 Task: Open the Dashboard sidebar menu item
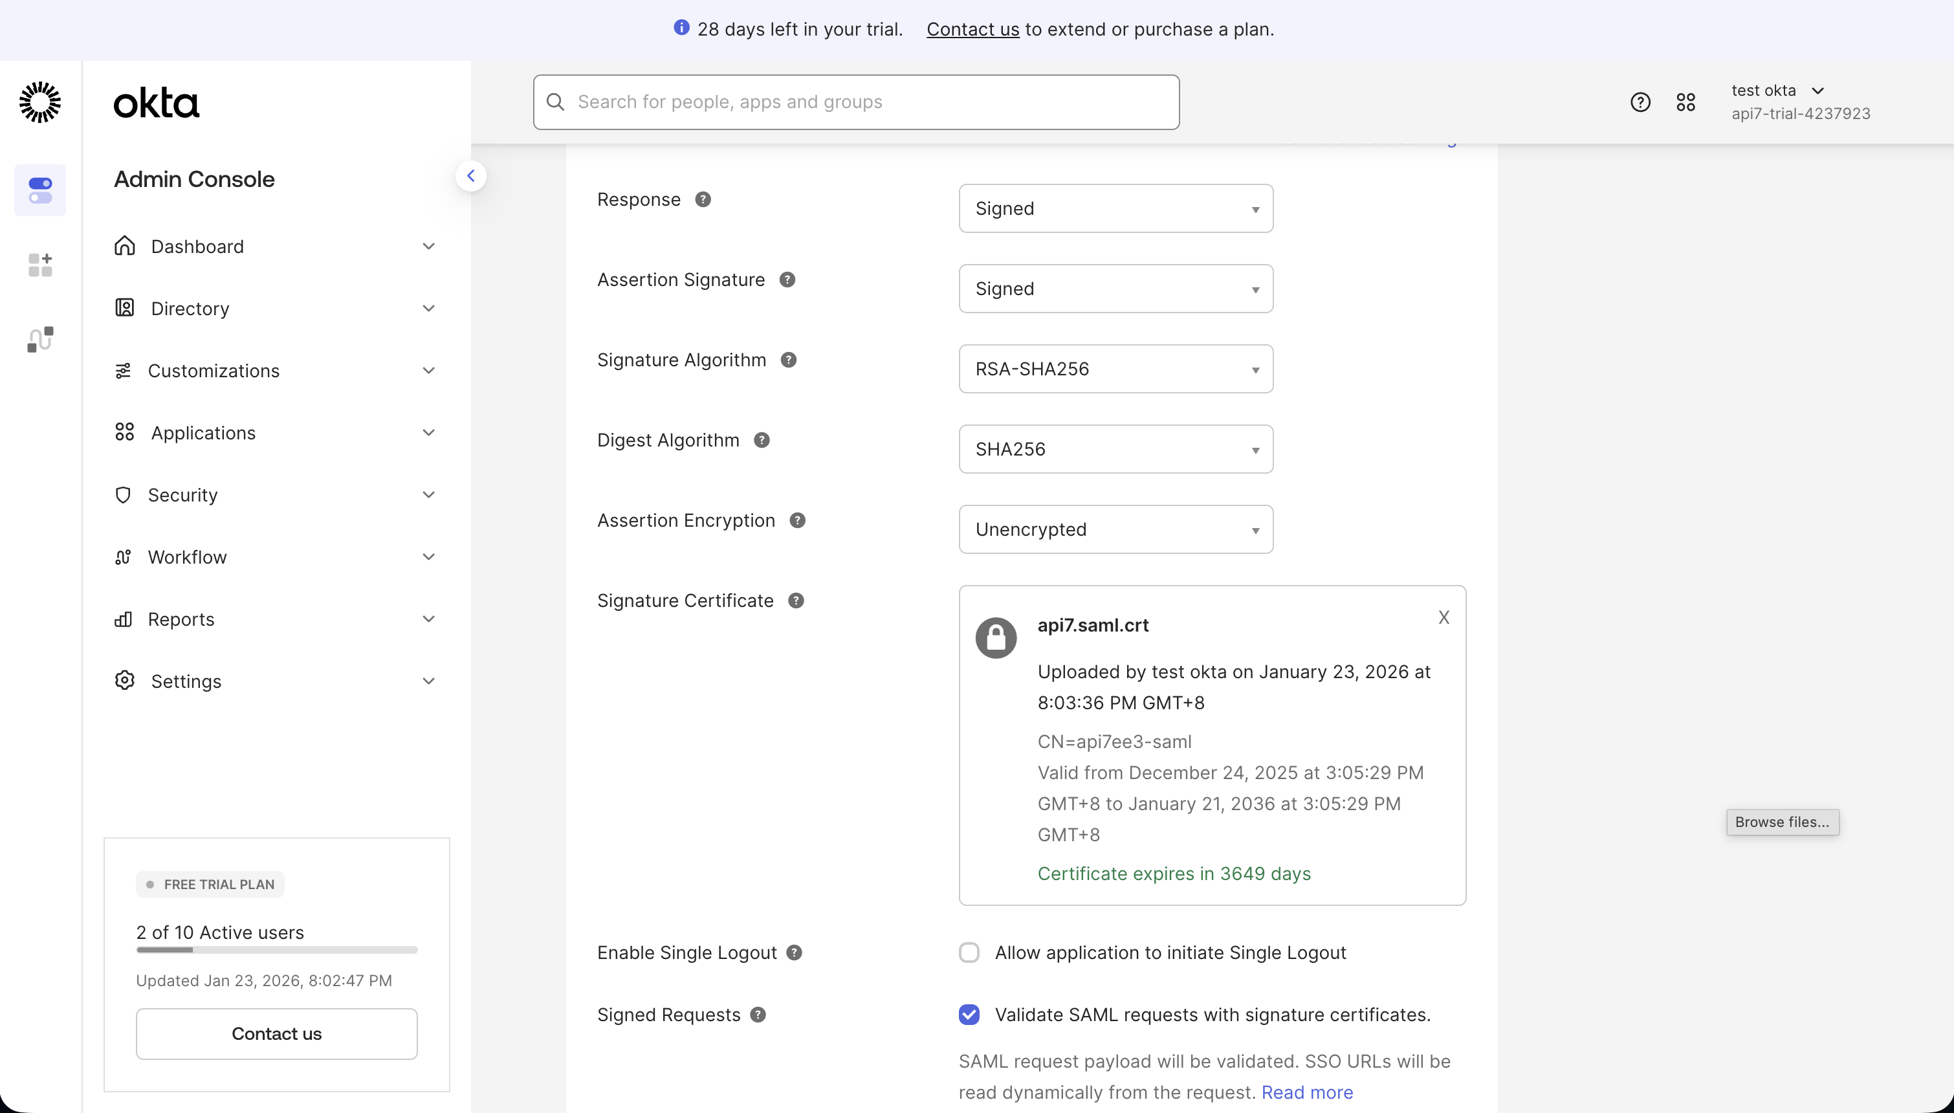point(197,246)
